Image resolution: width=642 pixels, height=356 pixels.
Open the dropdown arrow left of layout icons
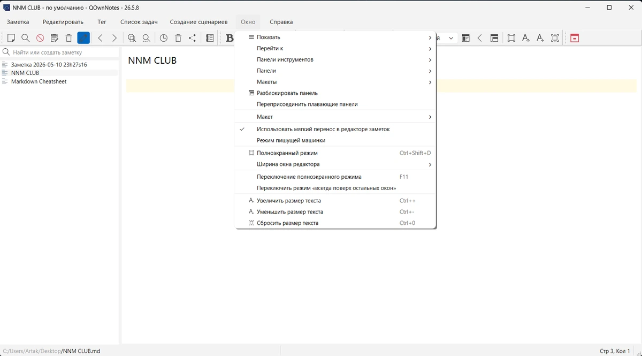point(450,38)
